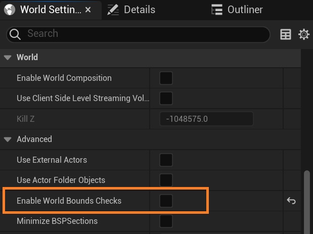313x234 pixels.
Task: Tick Enable World Bounds Checks checkbox
Action: pyautogui.click(x=166, y=201)
